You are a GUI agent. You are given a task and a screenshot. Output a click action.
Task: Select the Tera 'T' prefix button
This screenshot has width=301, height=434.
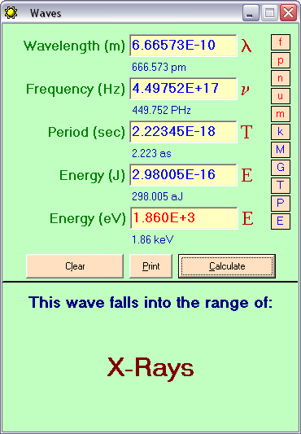pos(280,186)
